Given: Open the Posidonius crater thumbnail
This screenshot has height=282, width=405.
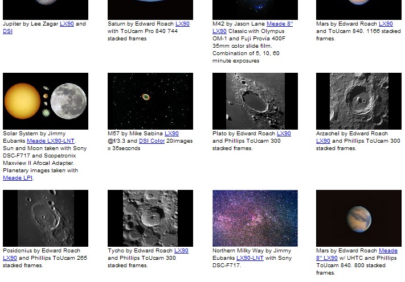Looking at the screenshot, I should (x=46, y=218).
